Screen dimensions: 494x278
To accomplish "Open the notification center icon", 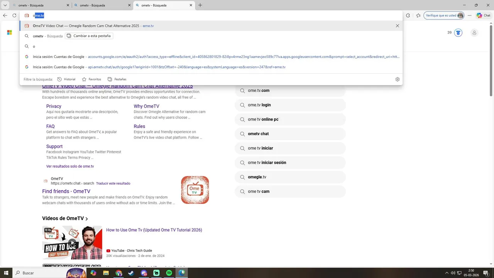I will coord(486,273).
